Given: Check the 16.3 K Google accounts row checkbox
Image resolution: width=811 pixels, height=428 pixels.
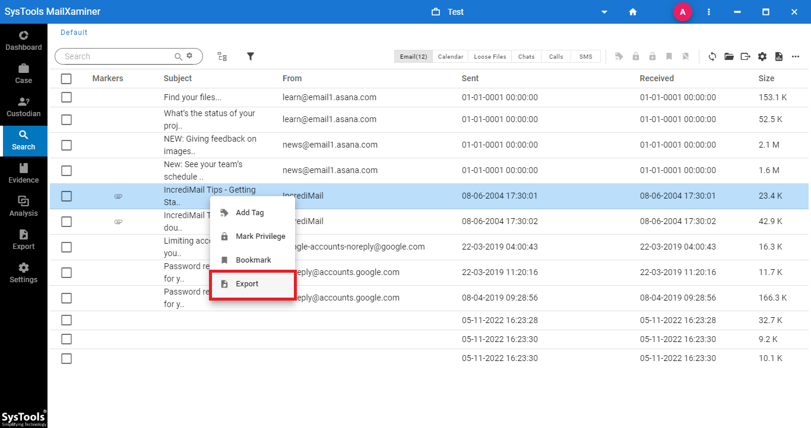Looking at the screenshot, I should click(66, 247).
